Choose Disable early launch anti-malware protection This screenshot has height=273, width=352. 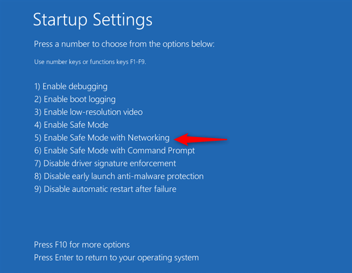[118, 176]
